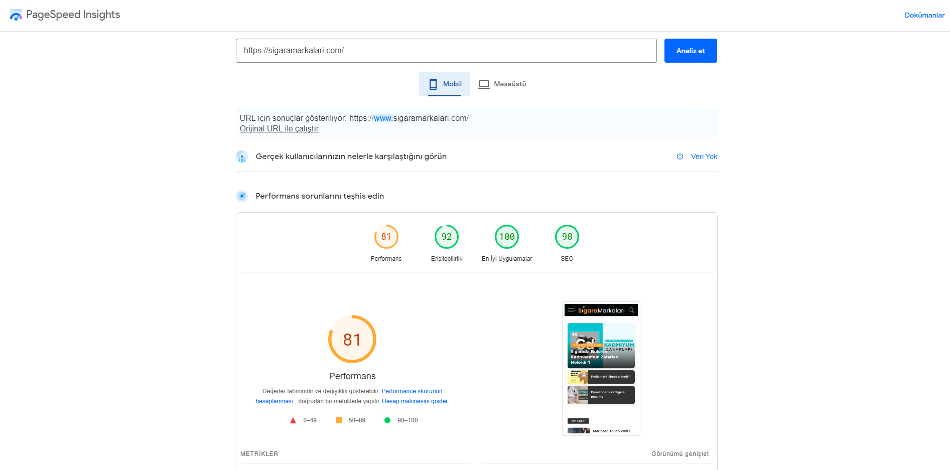Click the 'URL için sonuçlar gösteriliyor' text

[293, 118]
